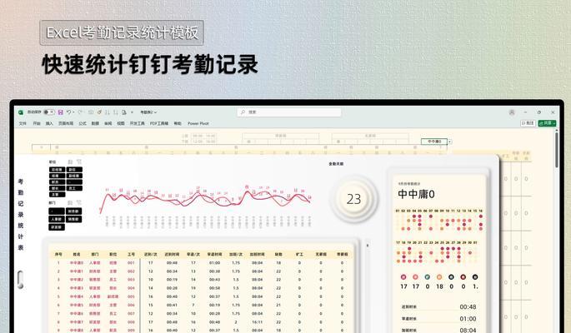This screenshot has height=333, width=571.
Task: Click the vertical title 考勤记录统计表
Action: click(21, 215)
